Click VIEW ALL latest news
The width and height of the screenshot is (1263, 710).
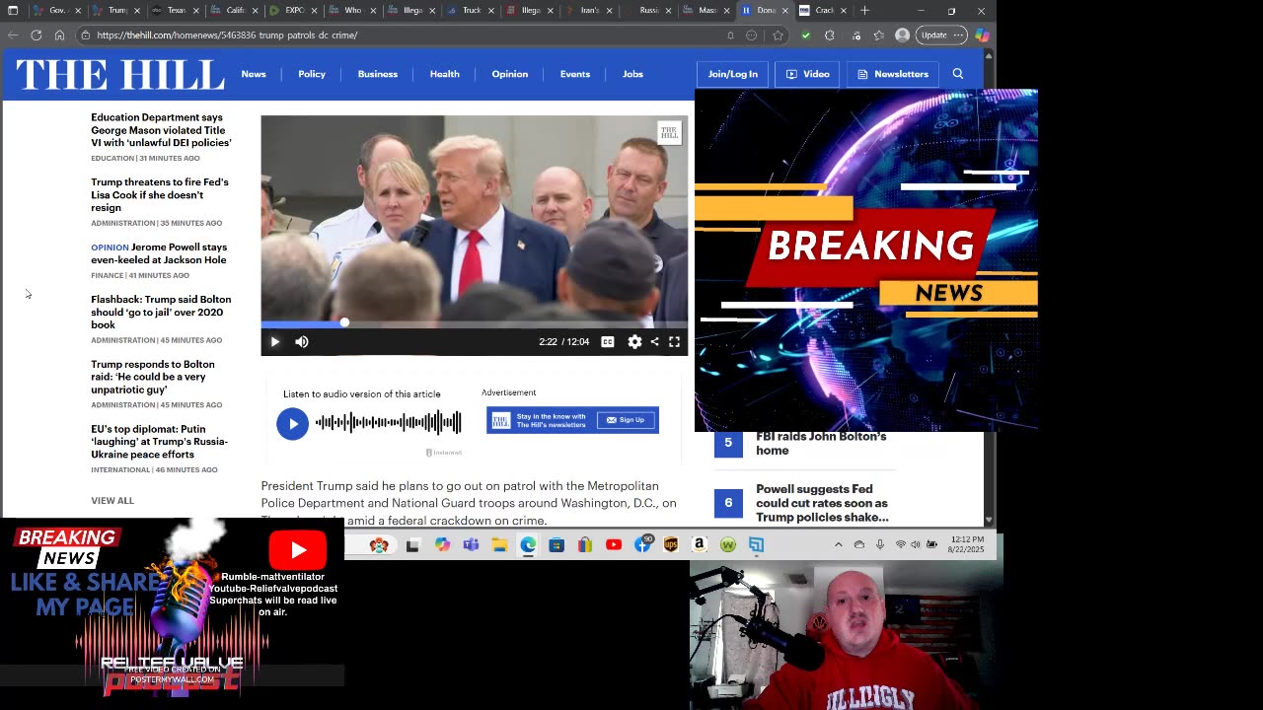coord(112,501)
